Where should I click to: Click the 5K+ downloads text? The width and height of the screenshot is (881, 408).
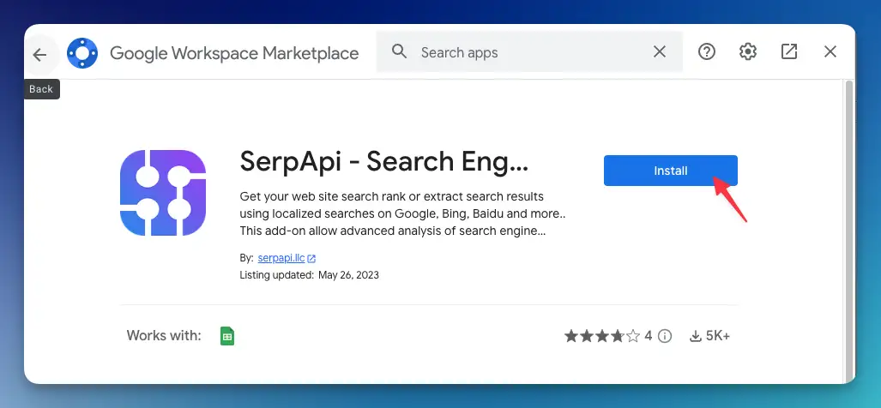pyautogui.click(x=718, y=336)
